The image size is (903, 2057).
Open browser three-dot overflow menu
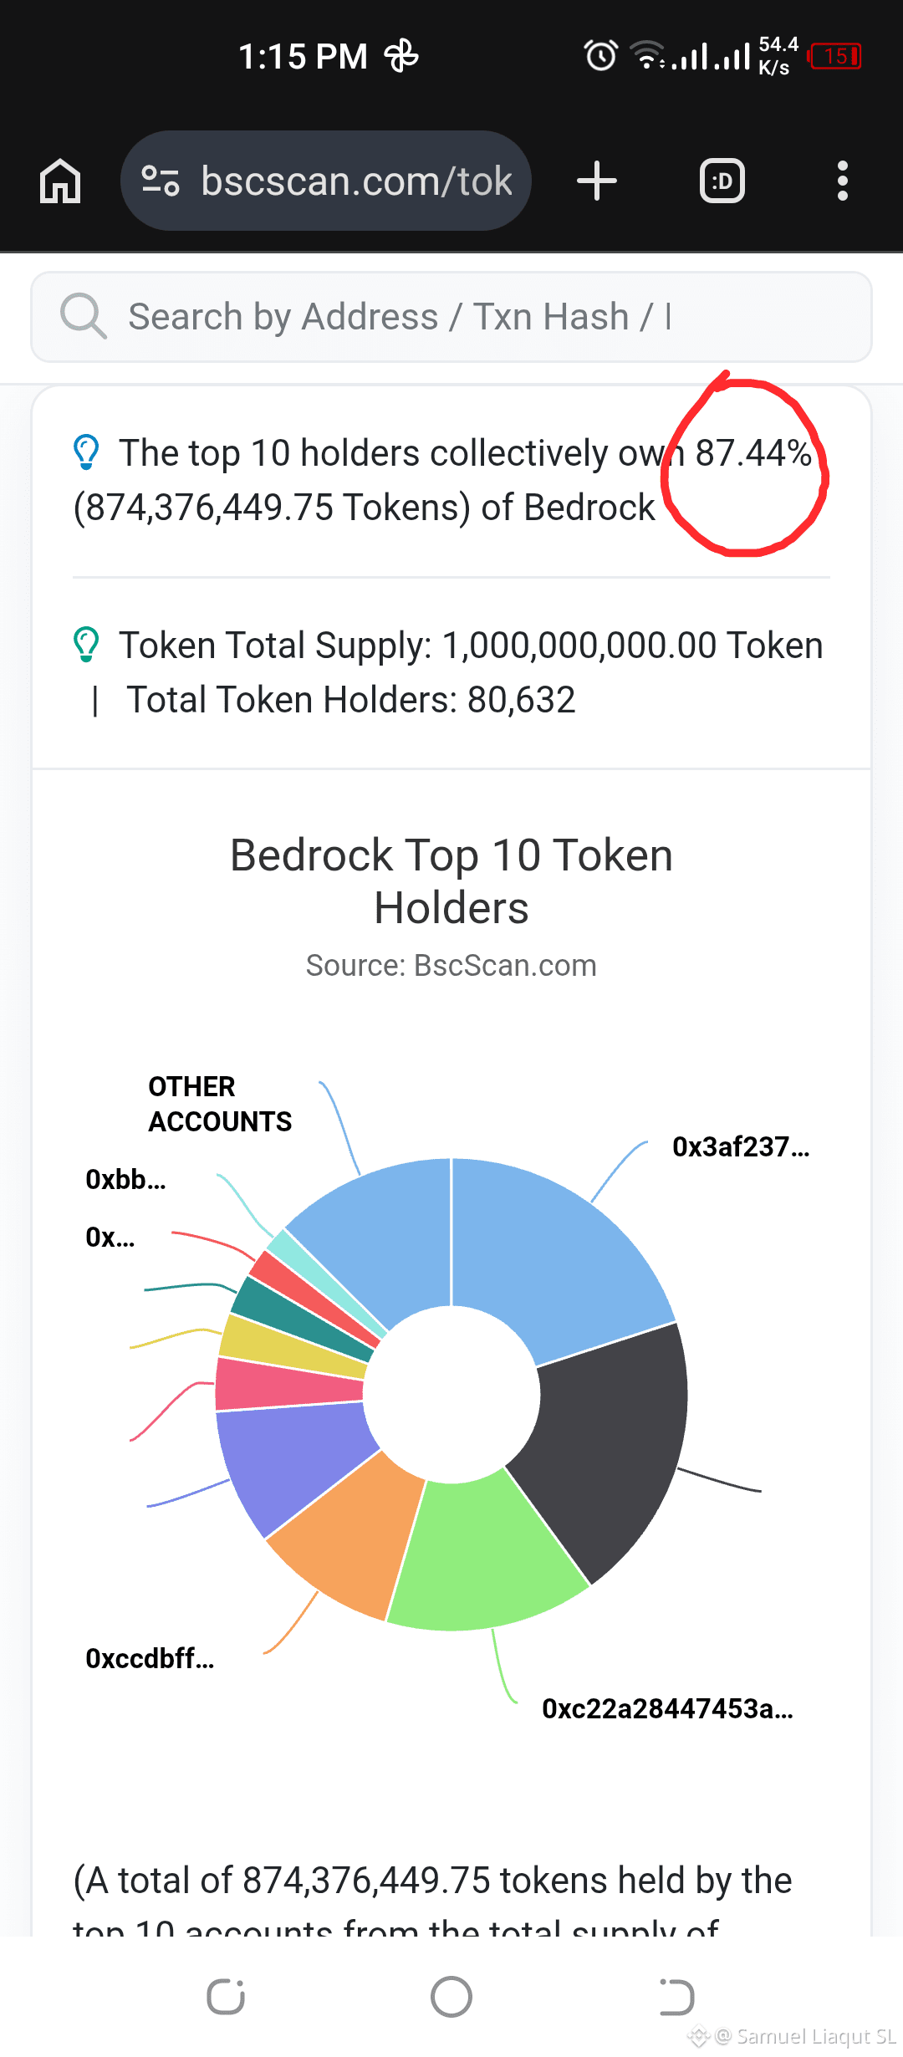843,181
